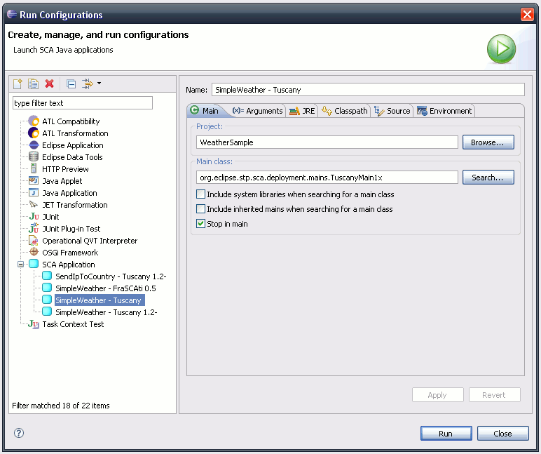Screen dimensions: 541x454
Task: Click the filter launch configurations icon
Action: (x=88, y=84)
